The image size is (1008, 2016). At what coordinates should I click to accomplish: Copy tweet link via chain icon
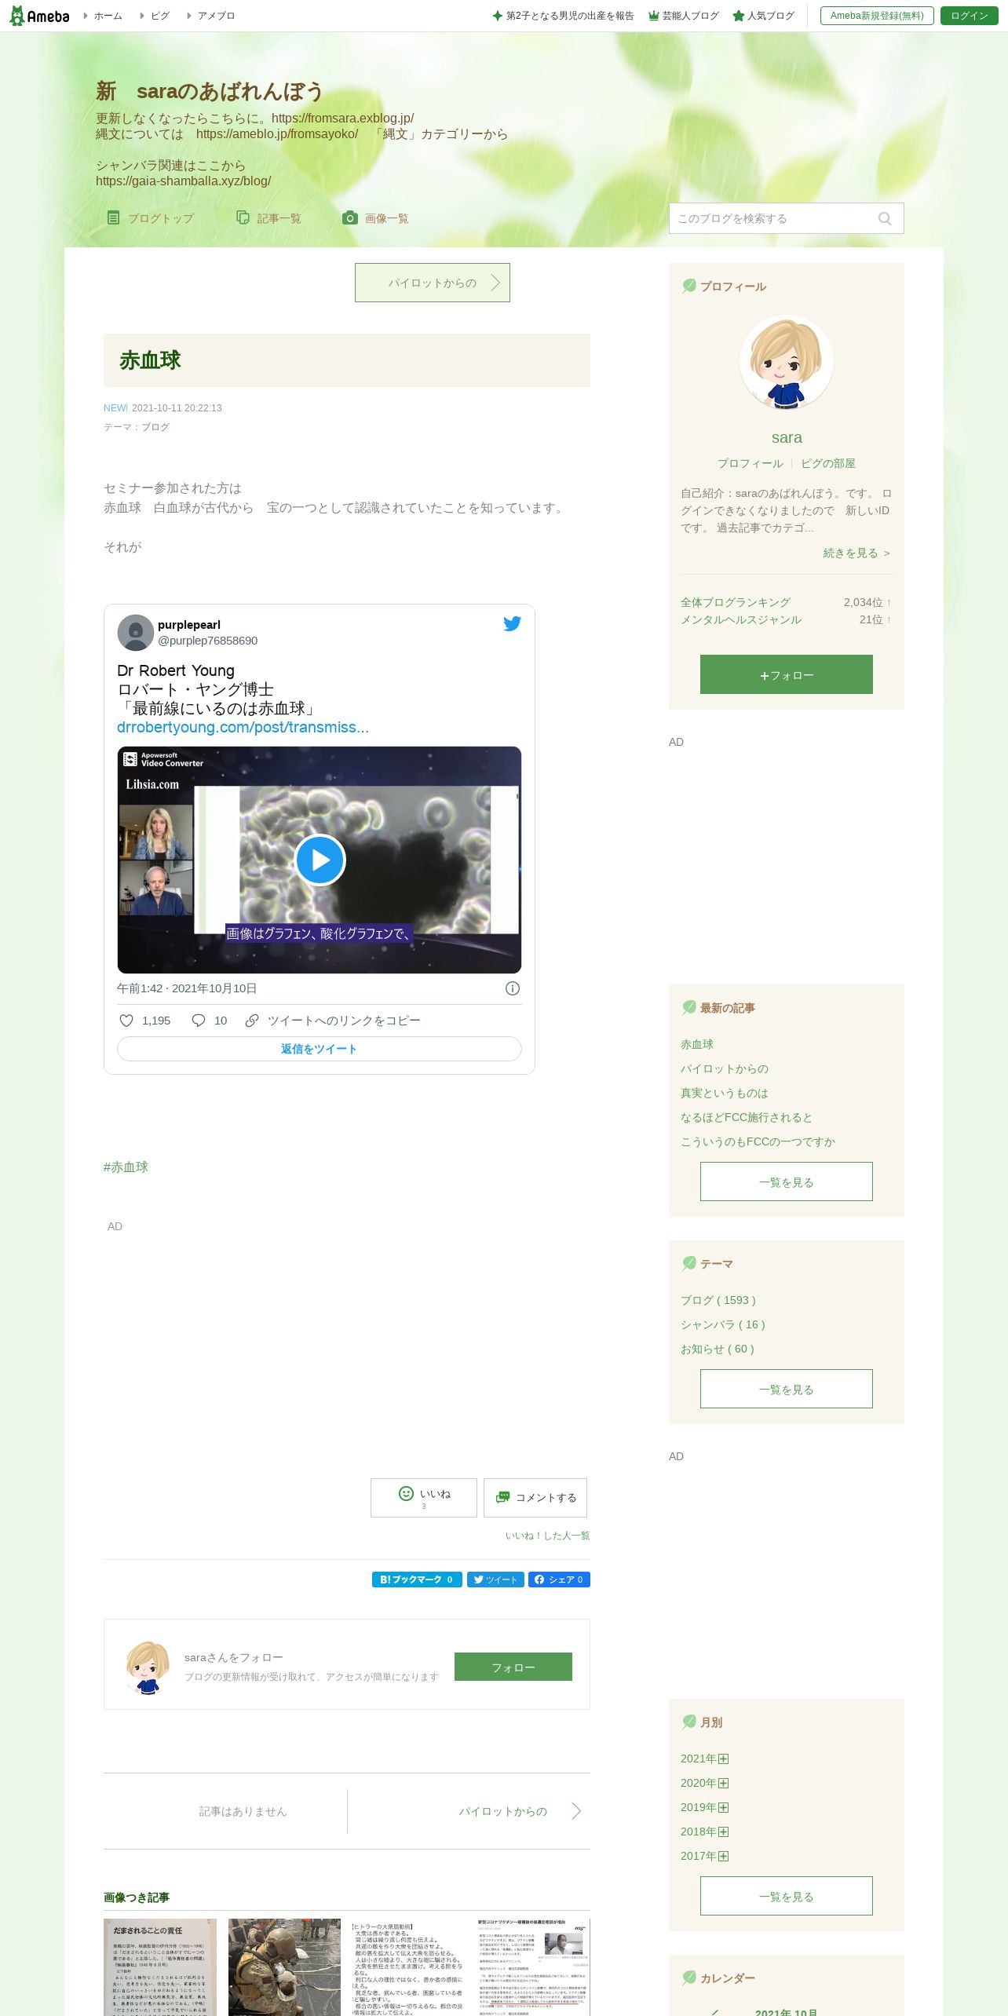click(252, 1021)
